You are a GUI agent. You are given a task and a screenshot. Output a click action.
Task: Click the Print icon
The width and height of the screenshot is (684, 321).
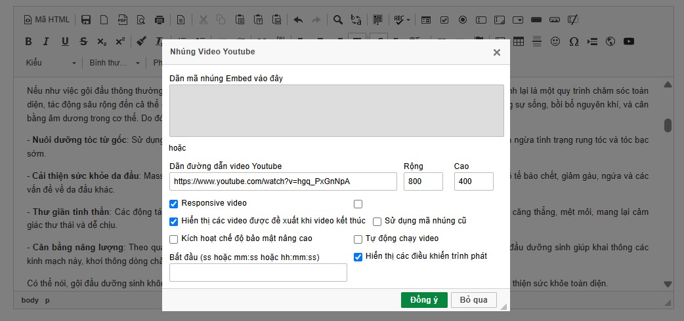160,20
